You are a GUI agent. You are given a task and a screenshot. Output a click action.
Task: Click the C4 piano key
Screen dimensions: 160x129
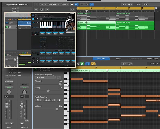coord(68,86)
